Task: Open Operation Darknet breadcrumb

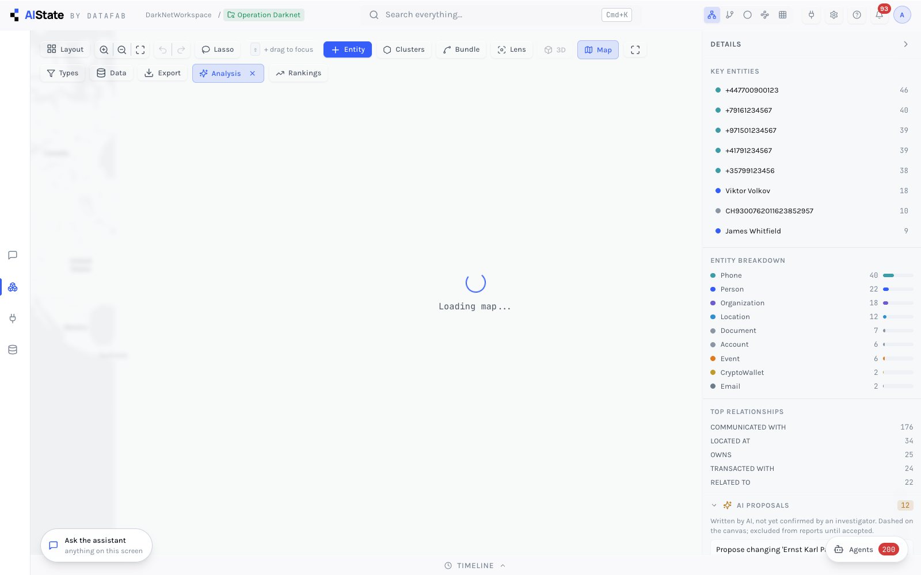Action: tap(264, 15)
